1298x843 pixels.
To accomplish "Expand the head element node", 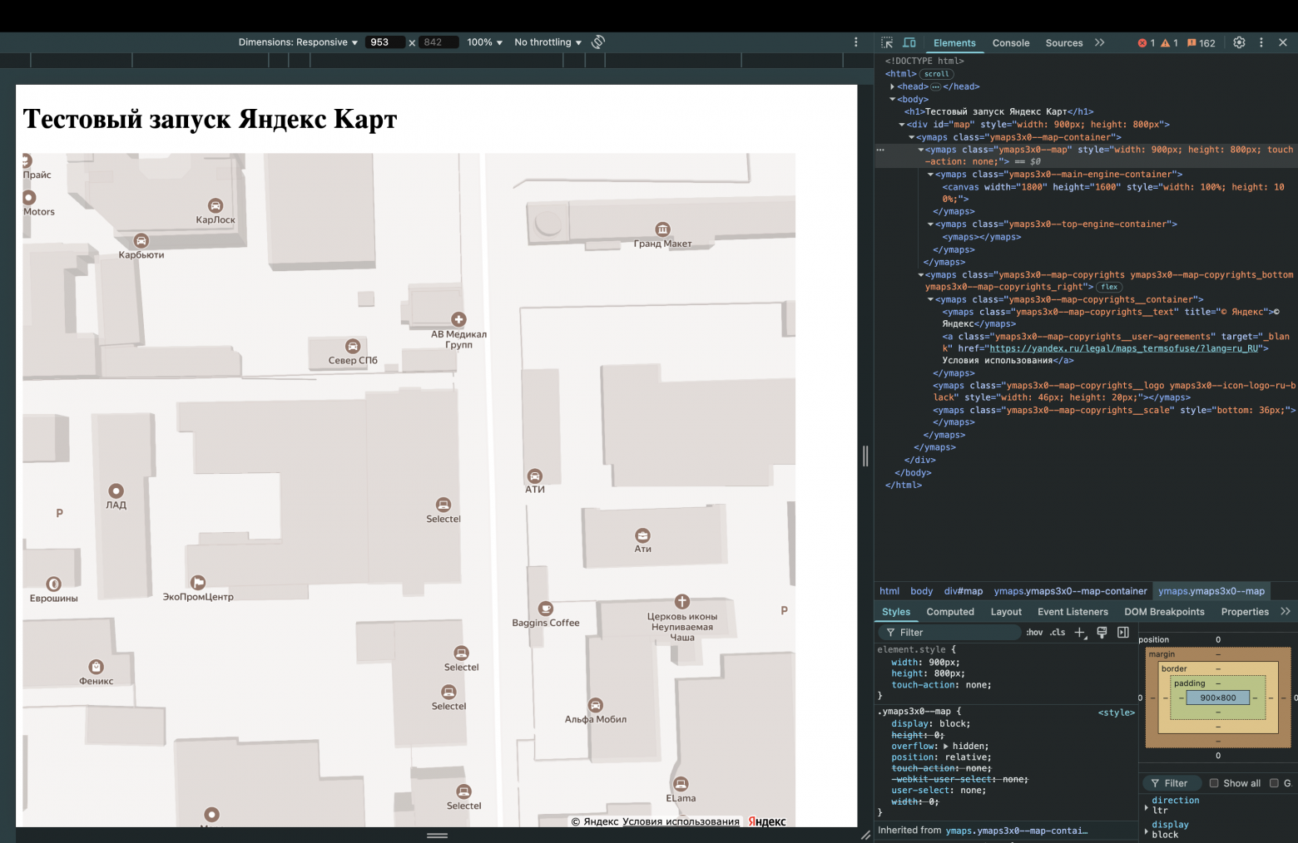I will click(x=892, y=86).
